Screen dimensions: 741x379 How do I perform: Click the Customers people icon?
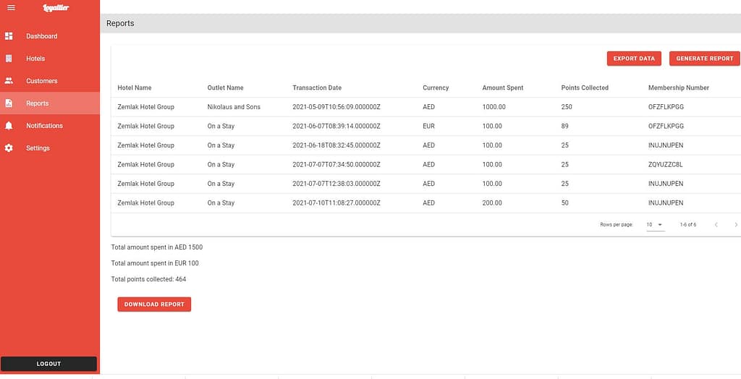click(9, 81)
